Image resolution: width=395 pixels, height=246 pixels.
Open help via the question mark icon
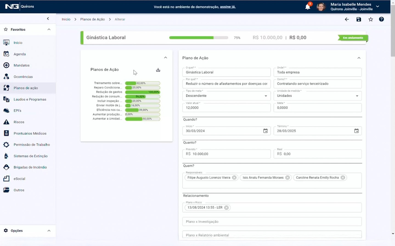click(381, 19)
